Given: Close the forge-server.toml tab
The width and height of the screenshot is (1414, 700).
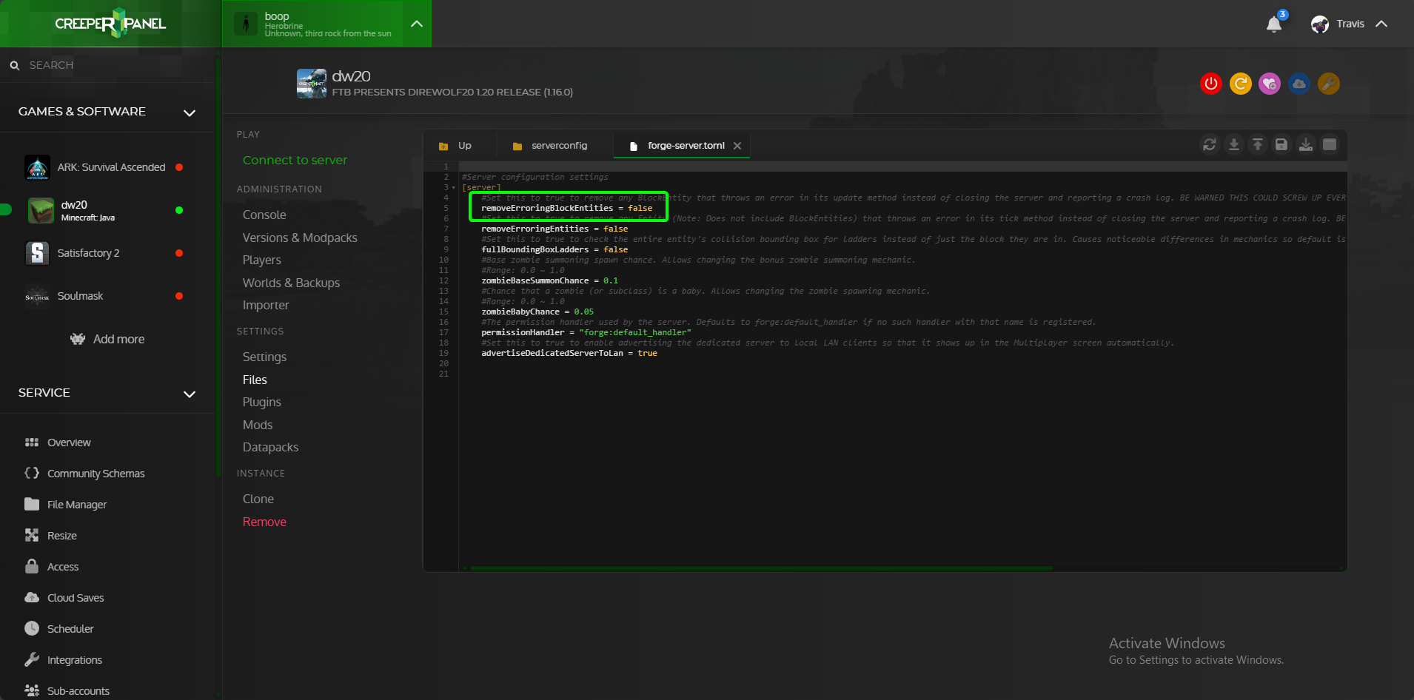Looking at the screenshot, I should [737, 146].
